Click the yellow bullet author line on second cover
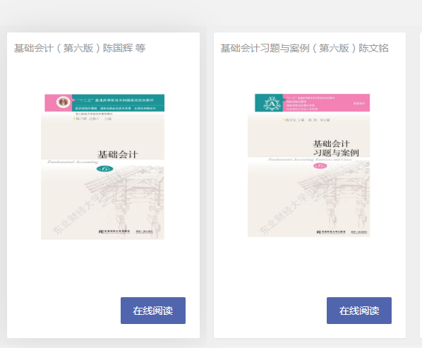This screenshot has width=422, height=348. pyautogui.click(x=306, y=120)
